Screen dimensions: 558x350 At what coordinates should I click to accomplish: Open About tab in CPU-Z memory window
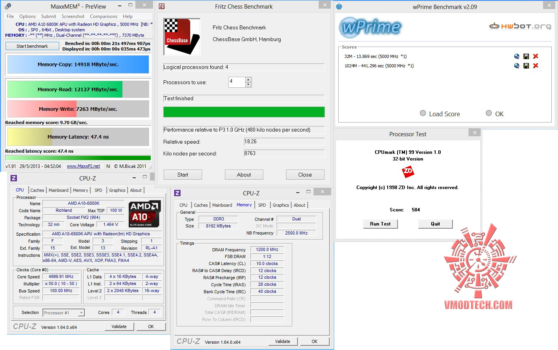coord(299,205)
